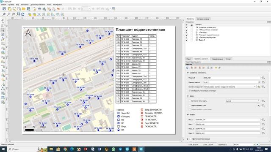This screenshot has height=152, width=271.
Task: Click data-defined override icon next to Поворот карты
Action: tap(263, 82)
